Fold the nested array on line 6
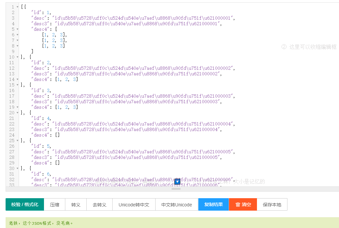 click(x=17, y=34)
